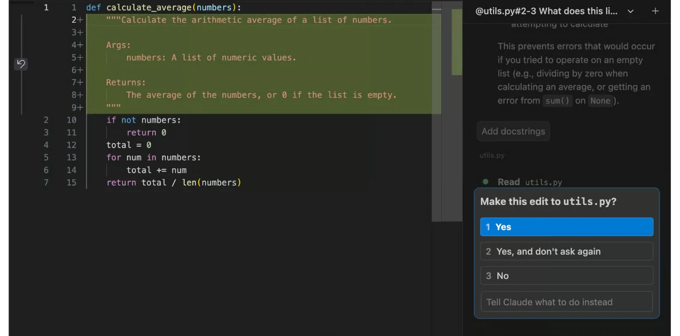Click the total += num line
The height and width of the screenshot is (336, 680).
(x=156, y=170)
